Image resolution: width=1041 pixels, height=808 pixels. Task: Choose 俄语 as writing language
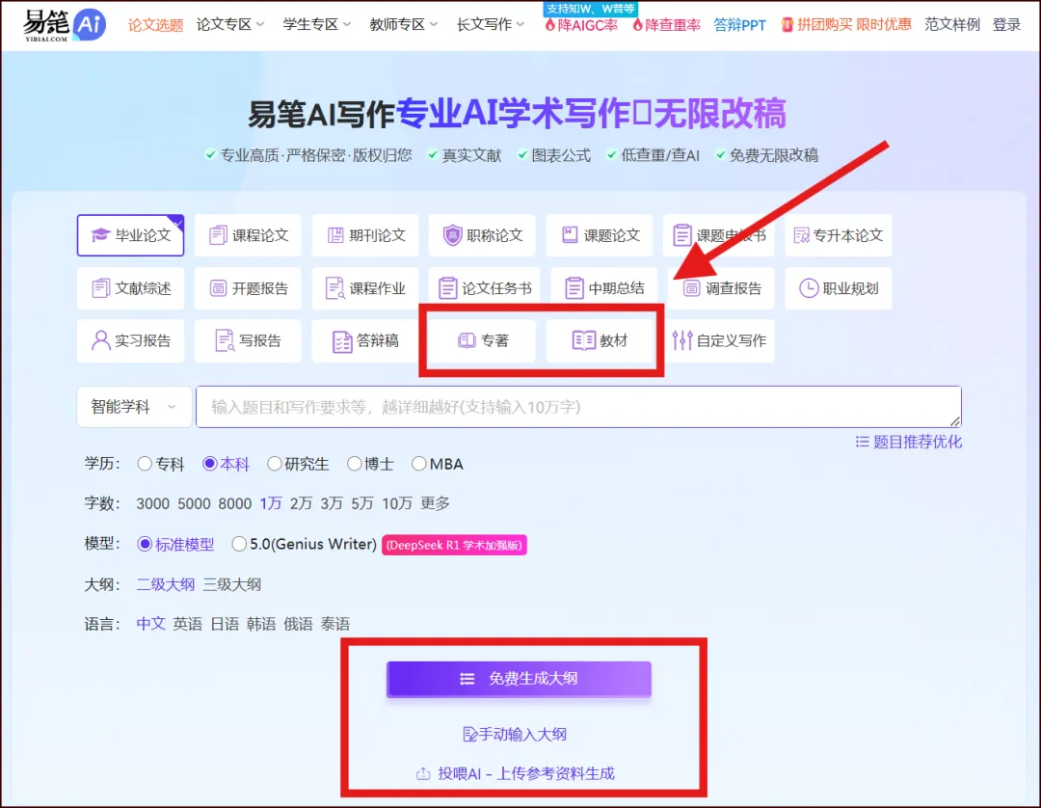click(298, 624)
